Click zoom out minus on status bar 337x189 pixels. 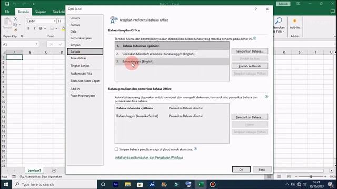click(296, 176)
